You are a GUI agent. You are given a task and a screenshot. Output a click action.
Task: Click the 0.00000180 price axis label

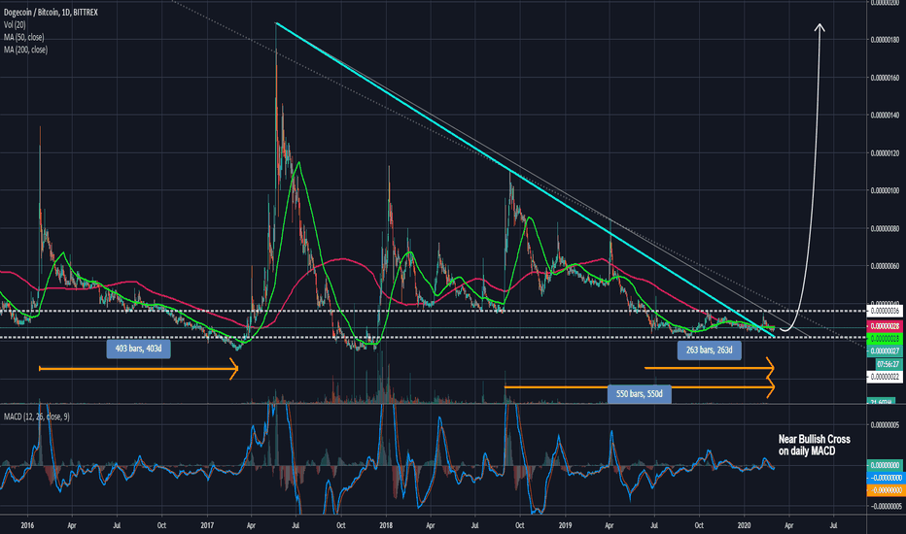tap(886, 40)
